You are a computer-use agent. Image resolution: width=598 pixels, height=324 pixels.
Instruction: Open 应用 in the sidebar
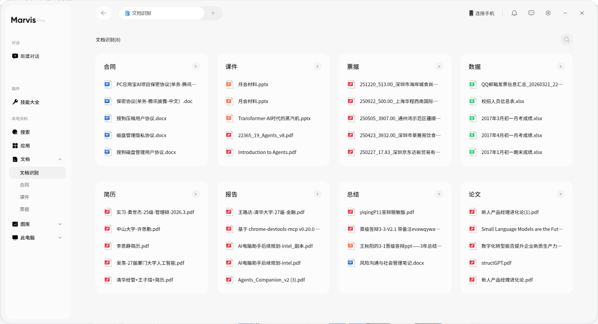[21, 146]
